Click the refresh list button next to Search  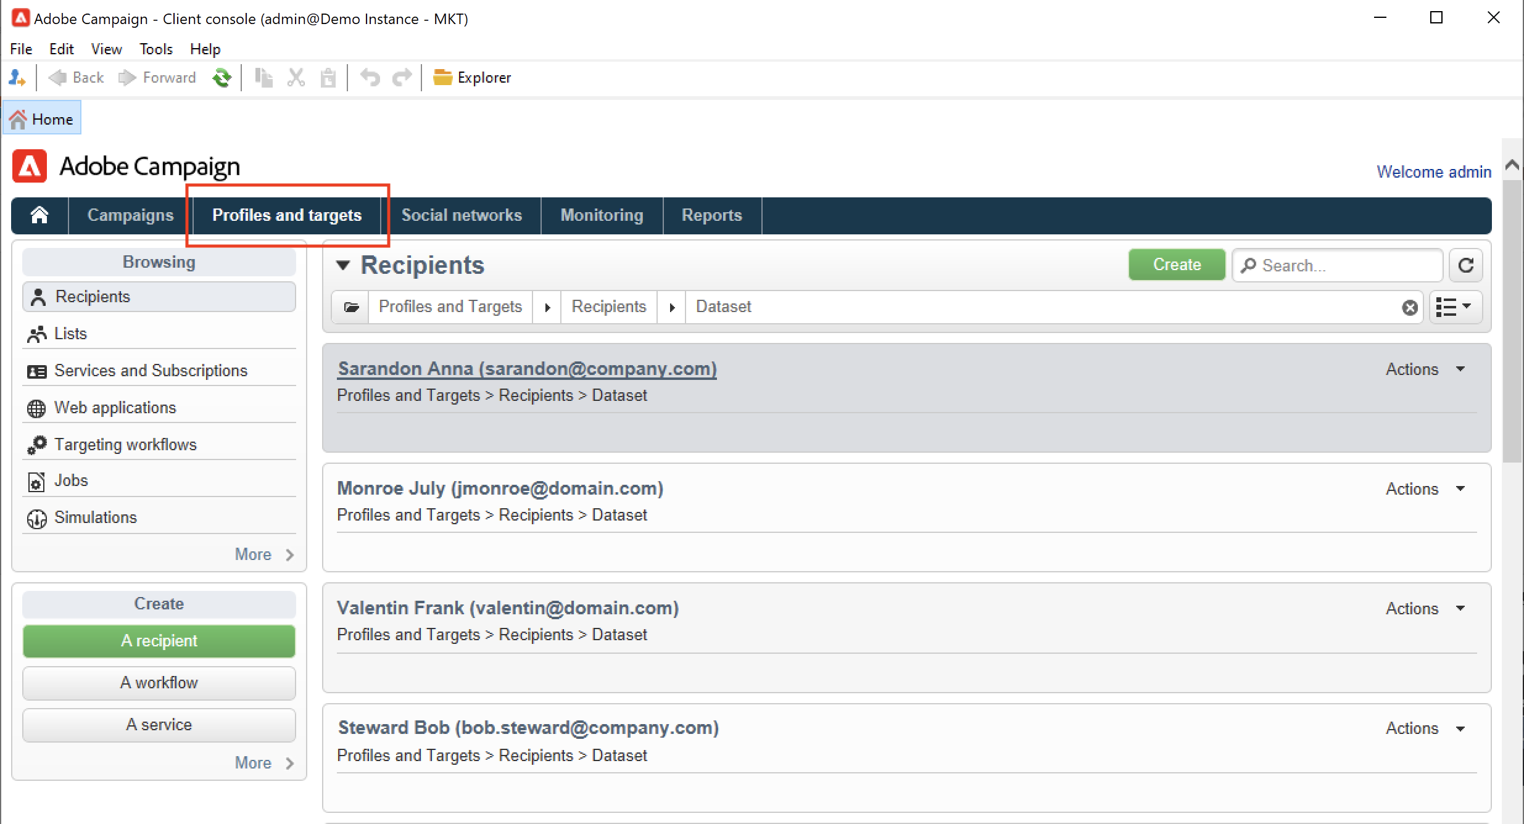pos(1466,265)
